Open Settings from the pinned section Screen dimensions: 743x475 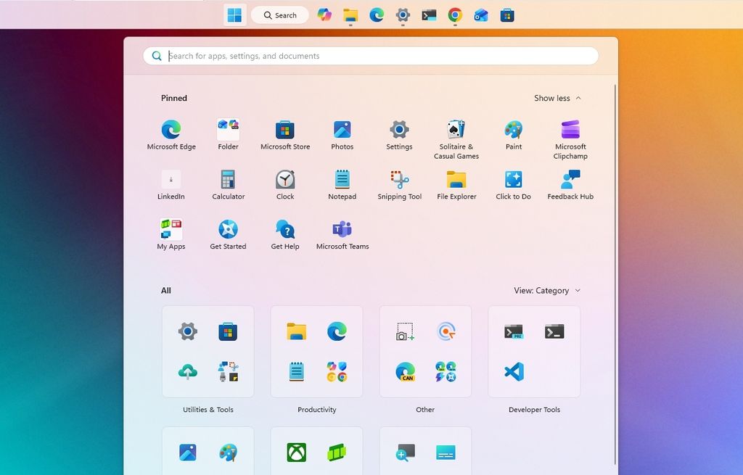(x=399, y=135)
